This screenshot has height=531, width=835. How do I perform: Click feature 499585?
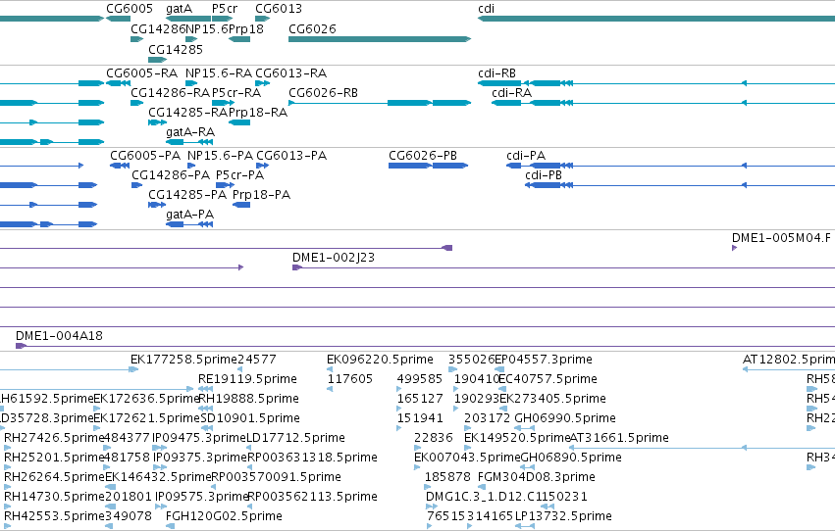pos(420,379)
